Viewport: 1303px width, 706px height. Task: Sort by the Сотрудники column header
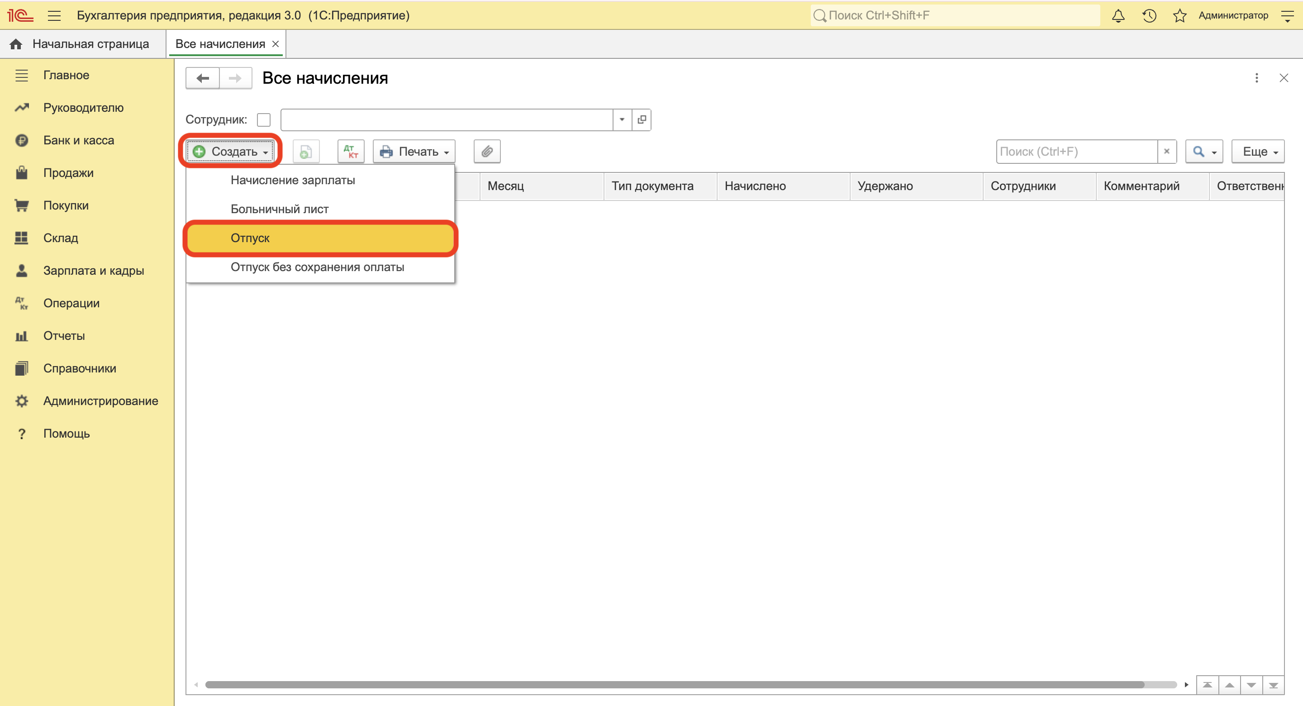[x=1039, y=186]
